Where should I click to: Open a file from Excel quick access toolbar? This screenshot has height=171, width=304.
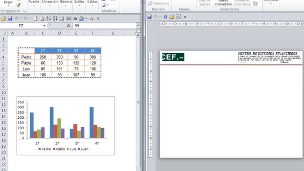[x=3, y=19]
